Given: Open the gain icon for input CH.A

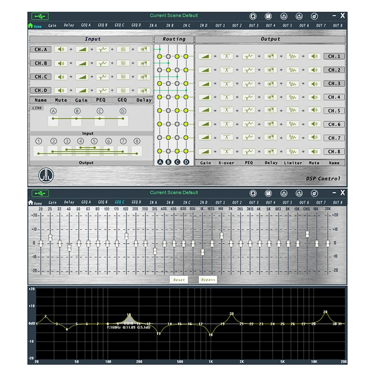Looking at the screenshot, I should coord(82,49).
